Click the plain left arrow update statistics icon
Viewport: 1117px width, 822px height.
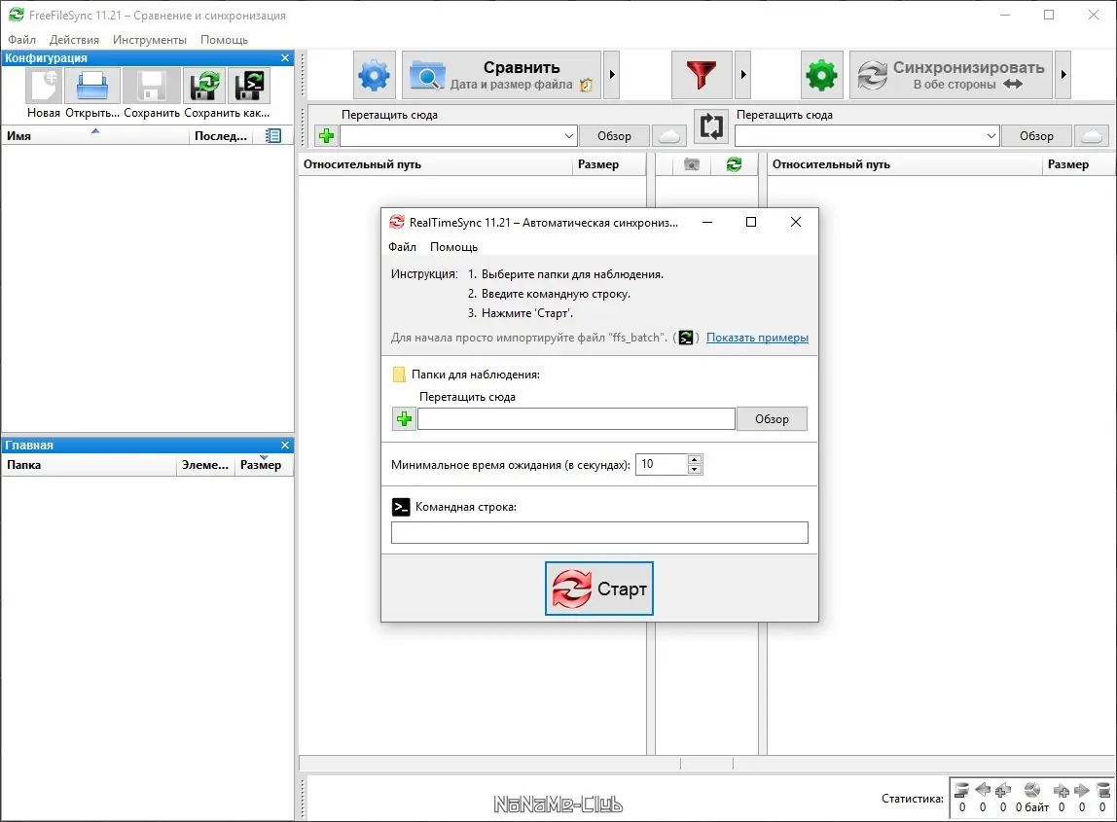click(x=983, y=790)
